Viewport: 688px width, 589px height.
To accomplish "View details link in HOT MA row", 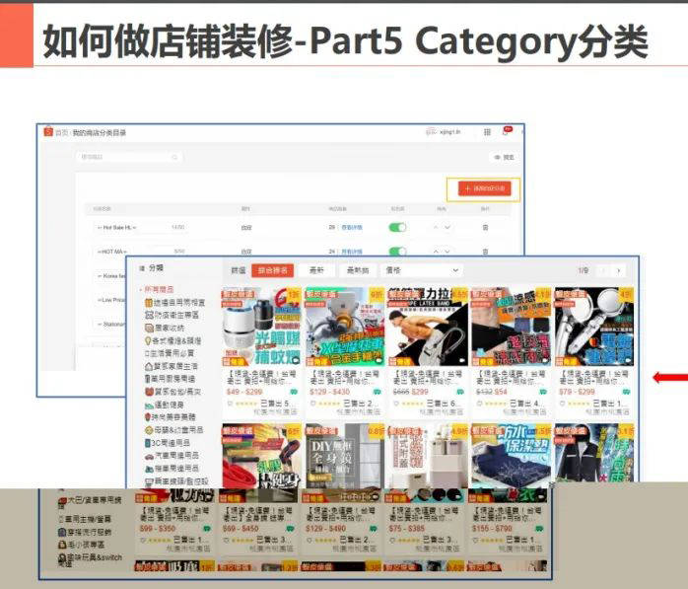I will click(x=352, y=252).
